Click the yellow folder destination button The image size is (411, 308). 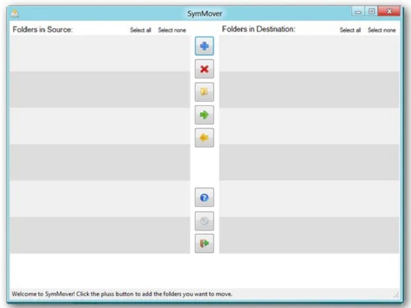(204, 92)
